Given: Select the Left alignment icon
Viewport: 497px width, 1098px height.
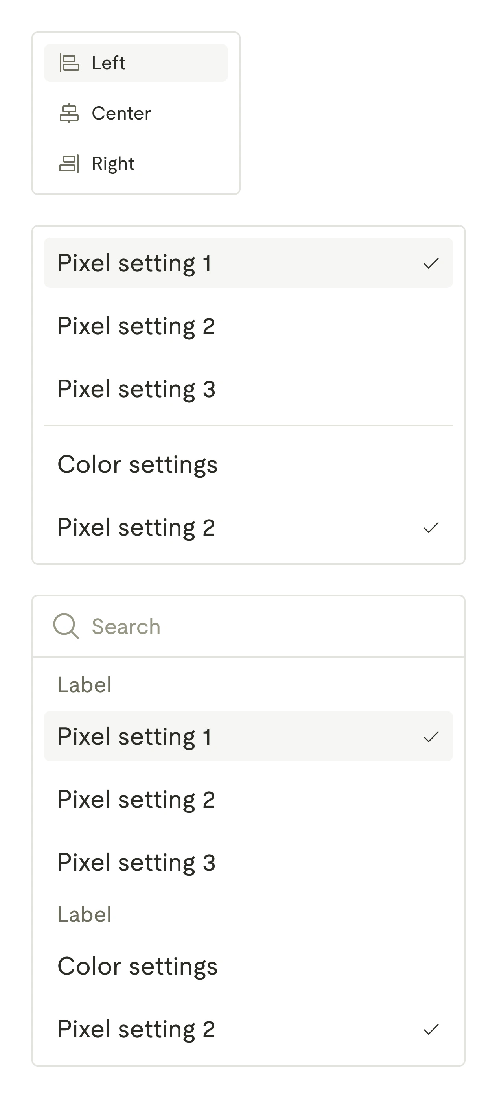Looking at the screenshot, I should (x=71, y=63).
